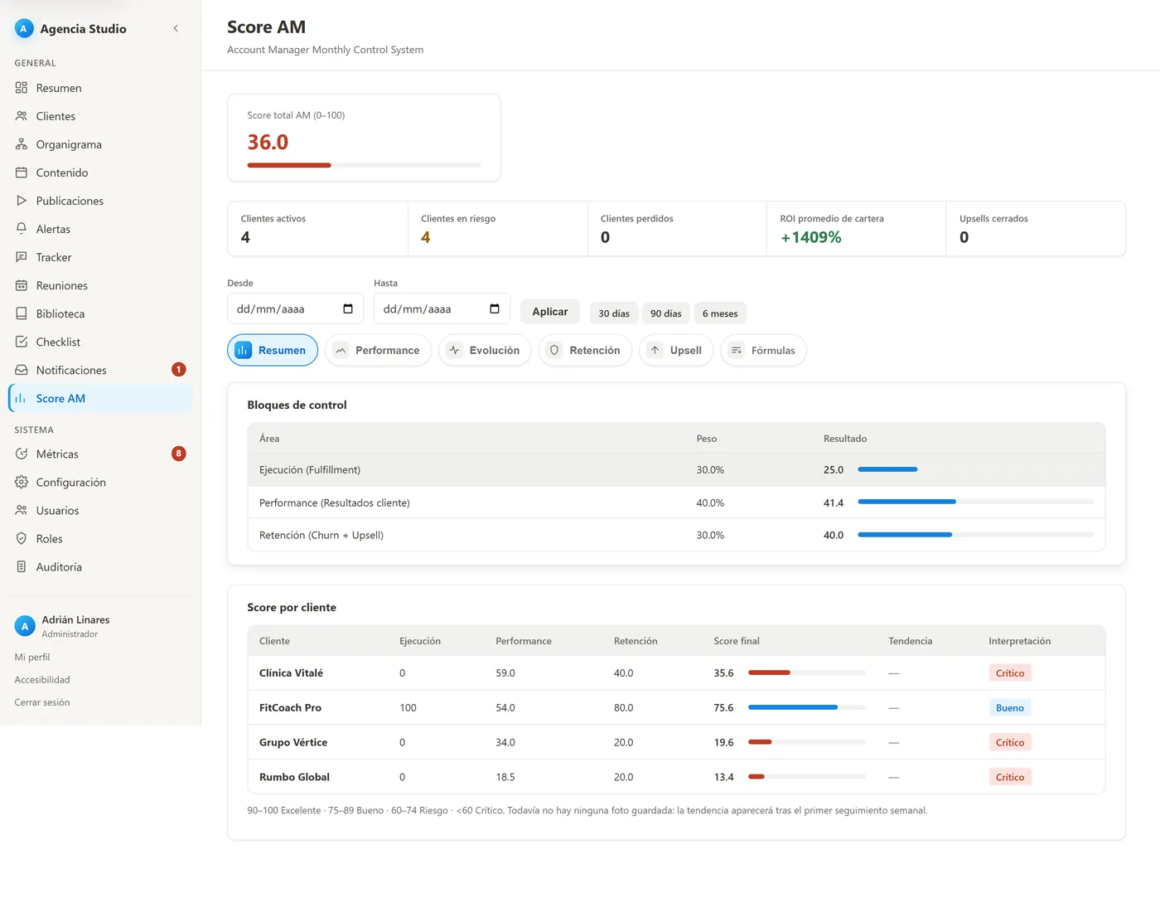Click the Adrián Linares avatar
This screenshot has width=1160, height=908.
pos(25,626)
